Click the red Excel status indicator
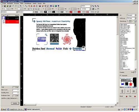The width and height of the screenshot is (139, 112). point(126,96)
